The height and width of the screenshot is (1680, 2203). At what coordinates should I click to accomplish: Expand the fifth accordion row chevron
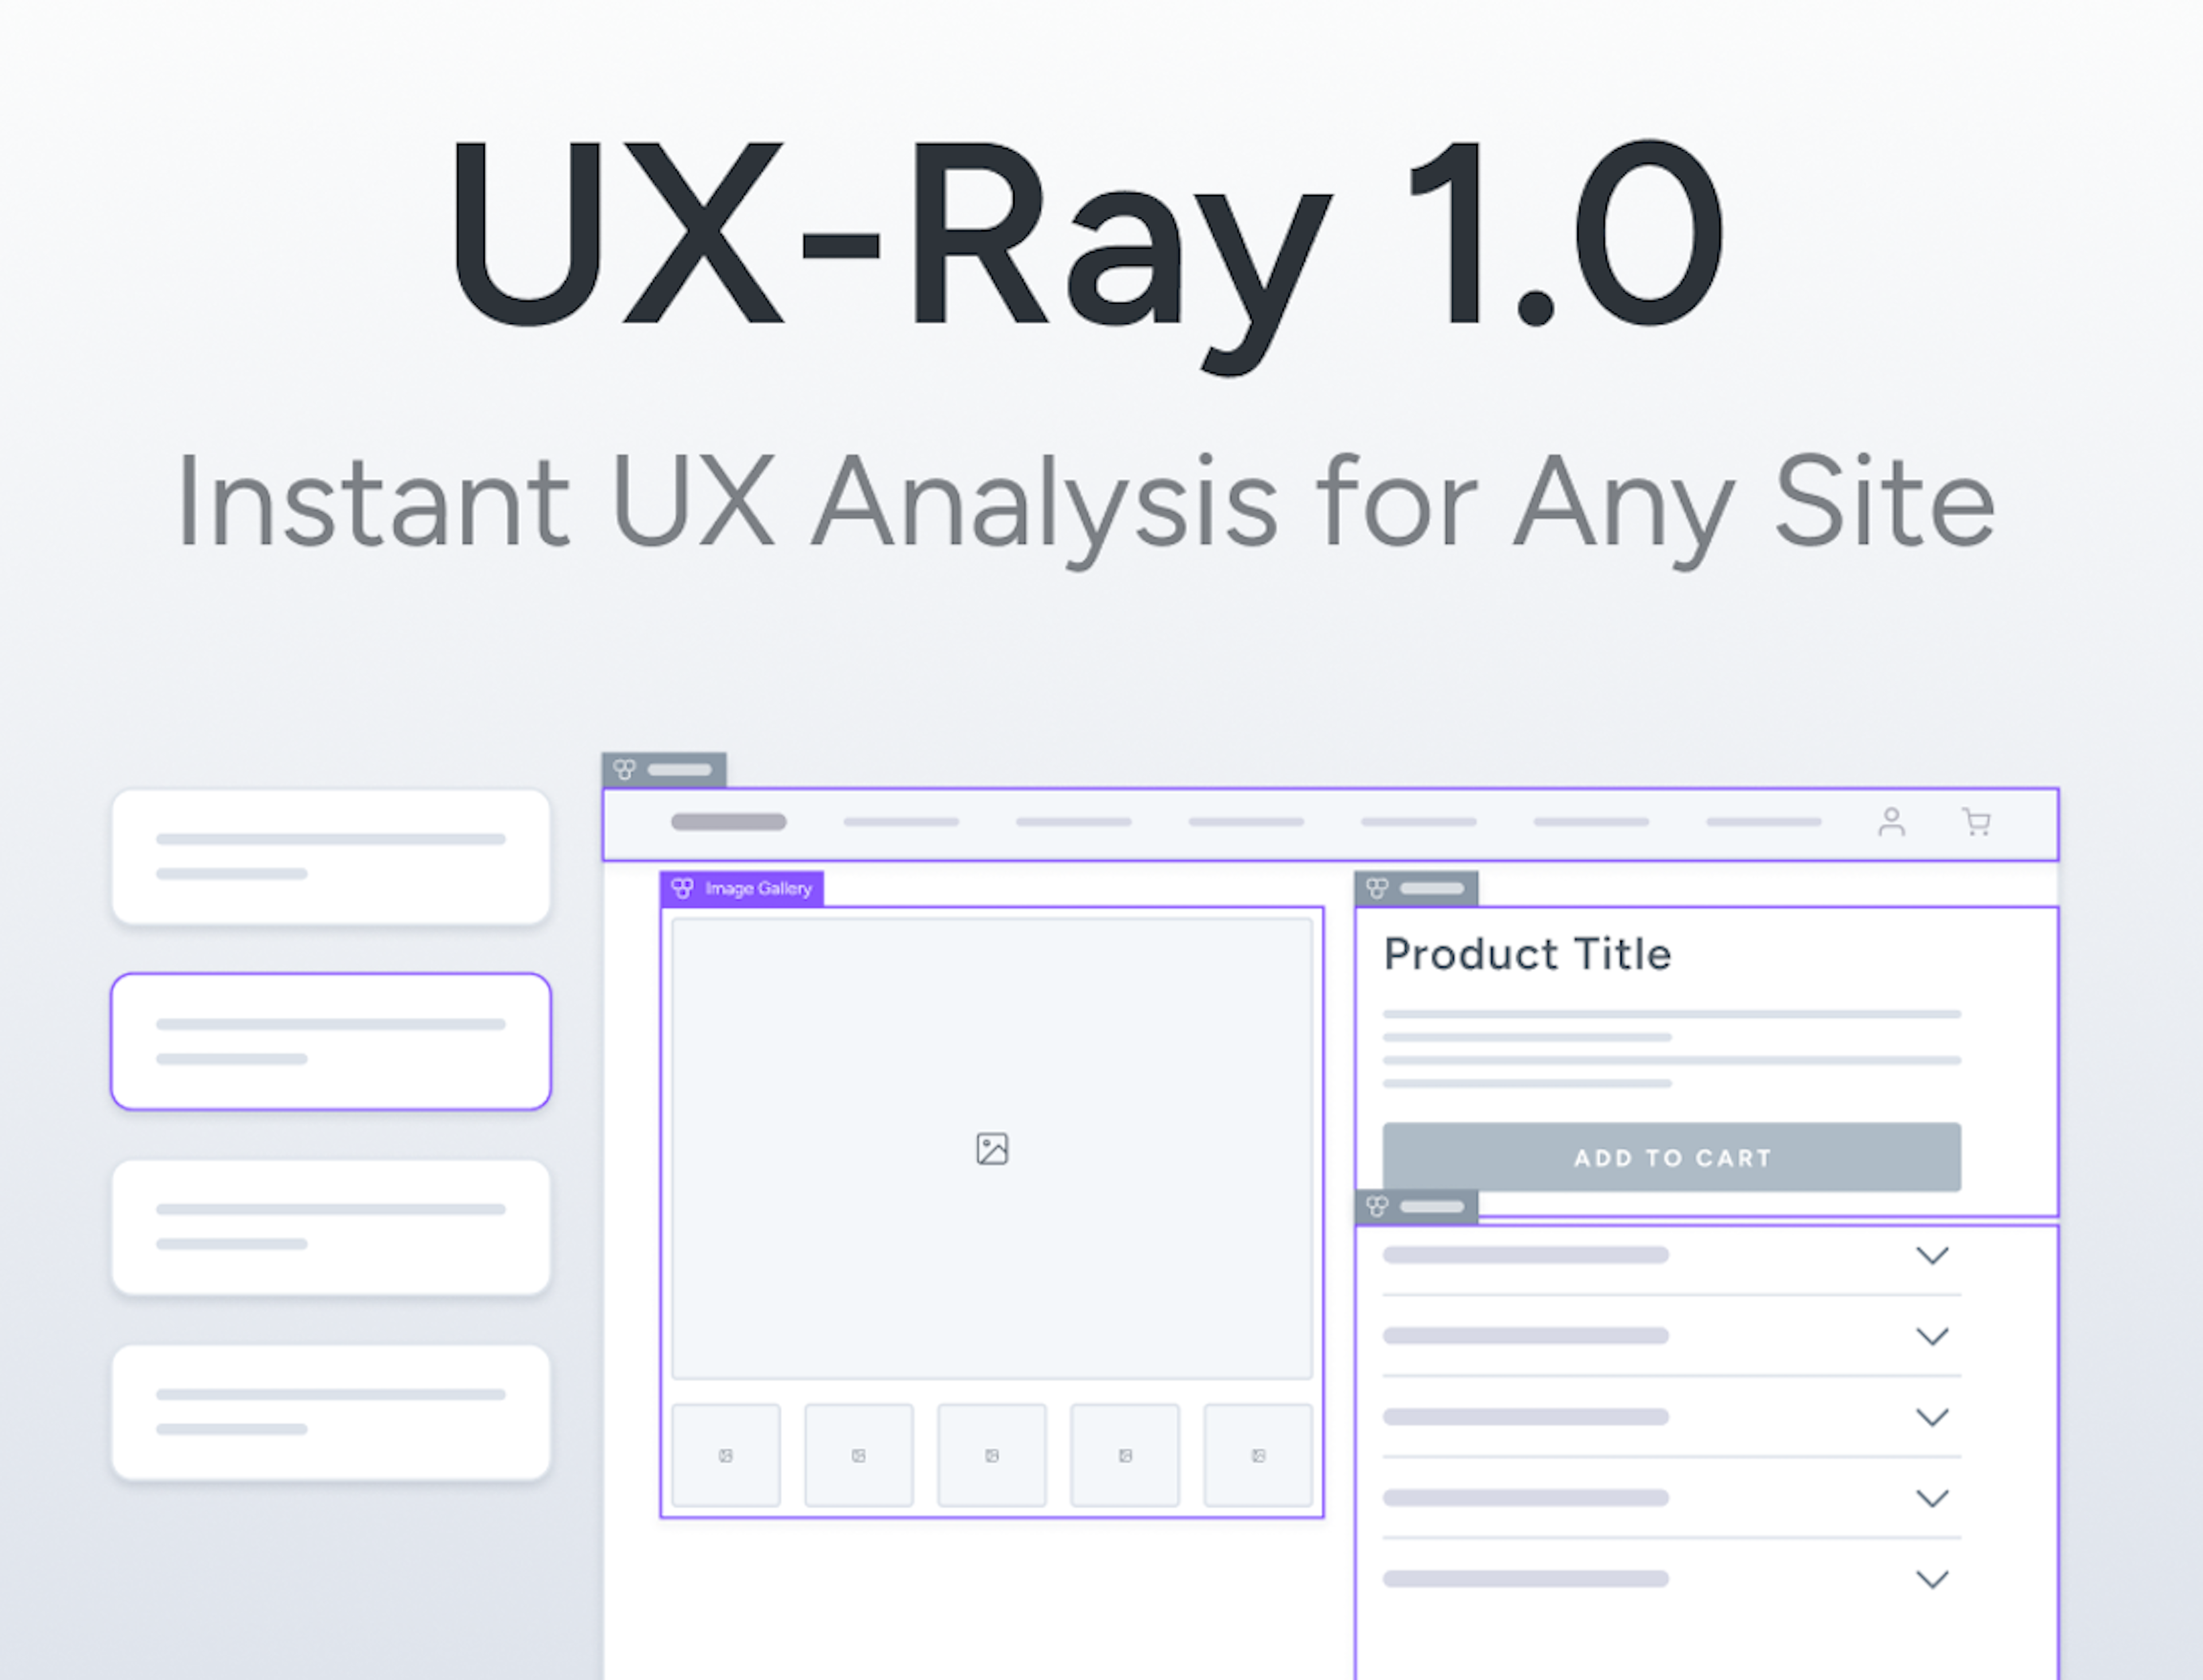pyautogui.click(x=1932, y=1580)
